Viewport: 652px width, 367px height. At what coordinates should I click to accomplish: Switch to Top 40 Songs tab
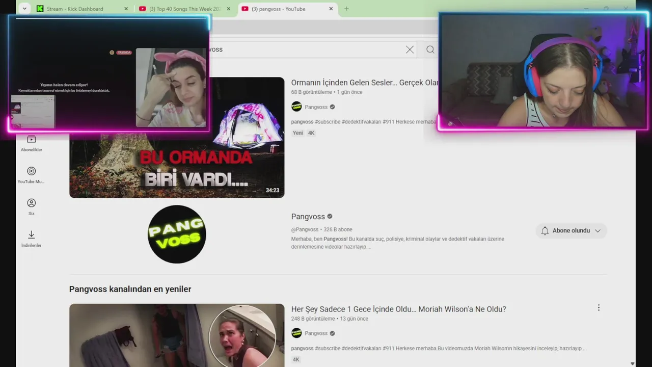pyautogui.click(x=184, y=9)
